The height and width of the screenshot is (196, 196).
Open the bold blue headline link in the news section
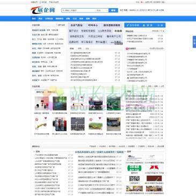coord(99,152)
